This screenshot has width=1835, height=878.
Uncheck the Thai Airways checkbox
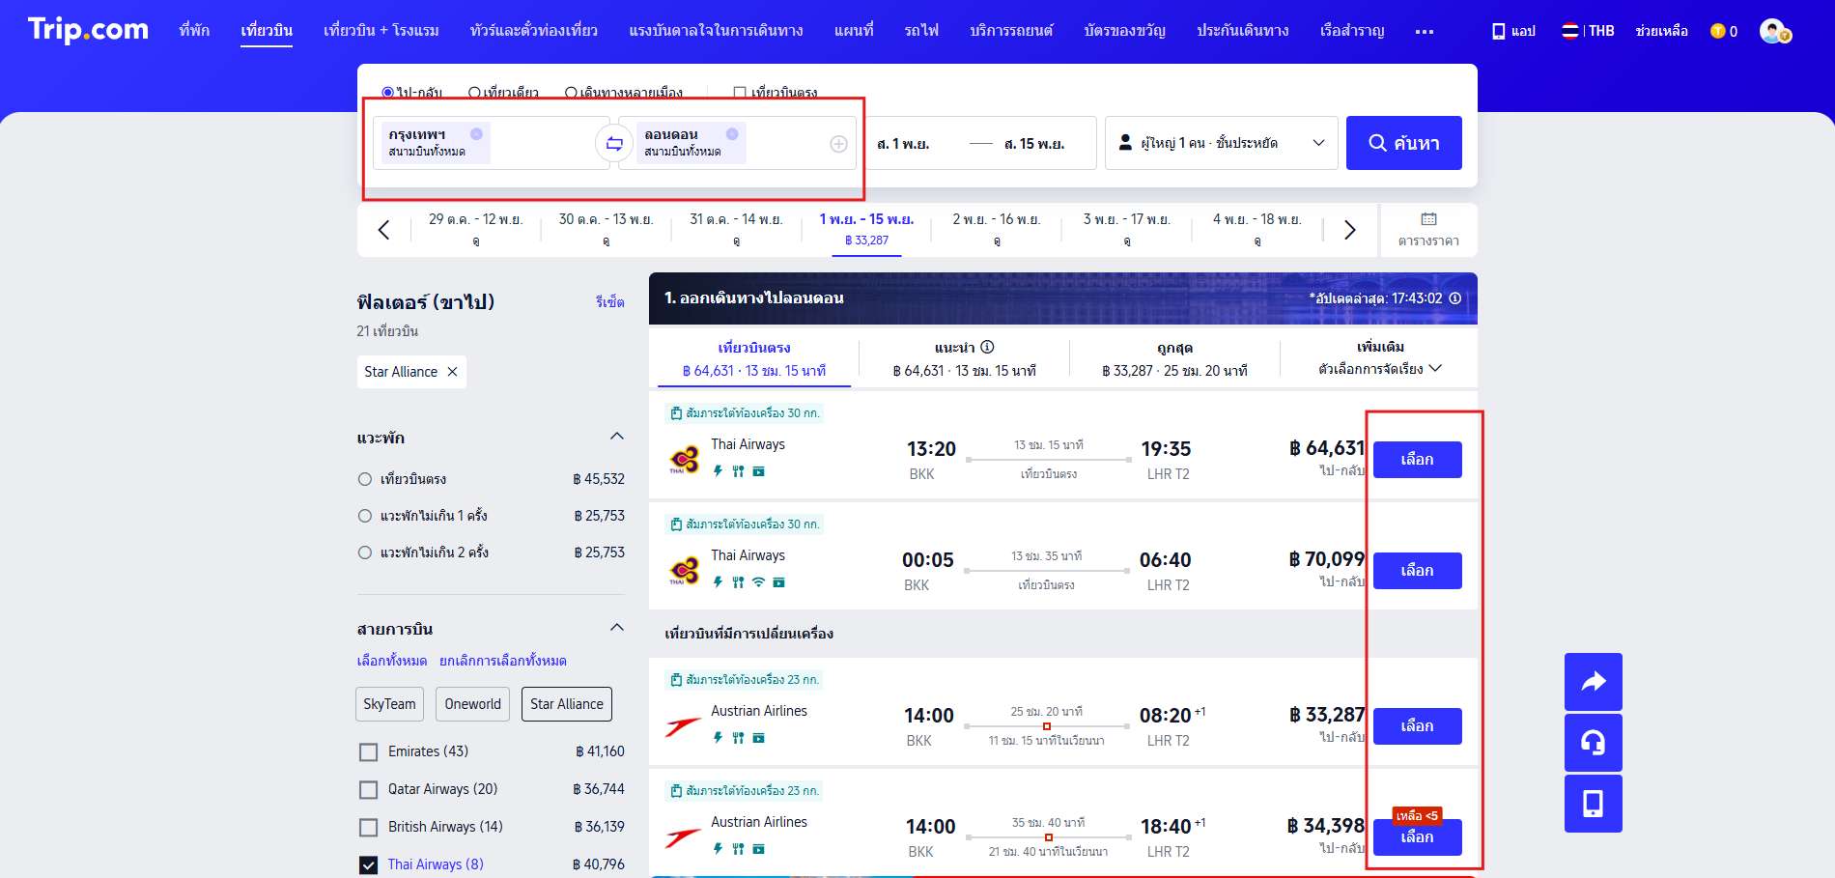click(x=368, y=865)
